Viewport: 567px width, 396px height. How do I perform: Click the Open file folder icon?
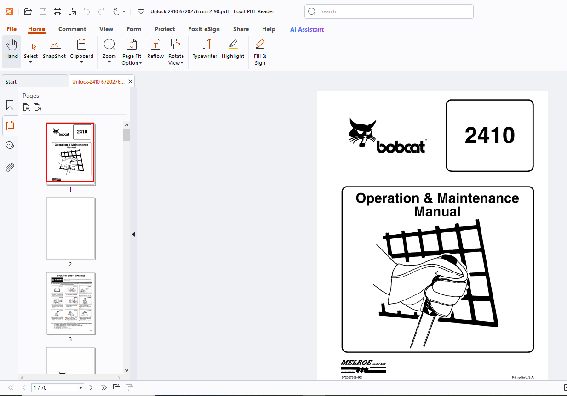click(x=28, y=11)
